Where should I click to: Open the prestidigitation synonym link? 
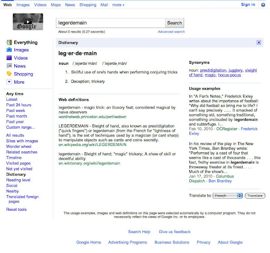point(213,70)
